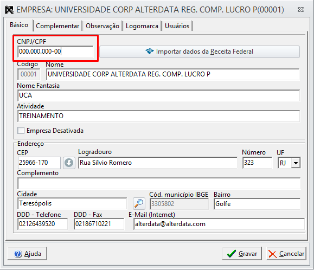Image resolution: width=314 pixels, height=270 pixels.
Task: Open the Logomarca tab
Action: pos(142,26)
